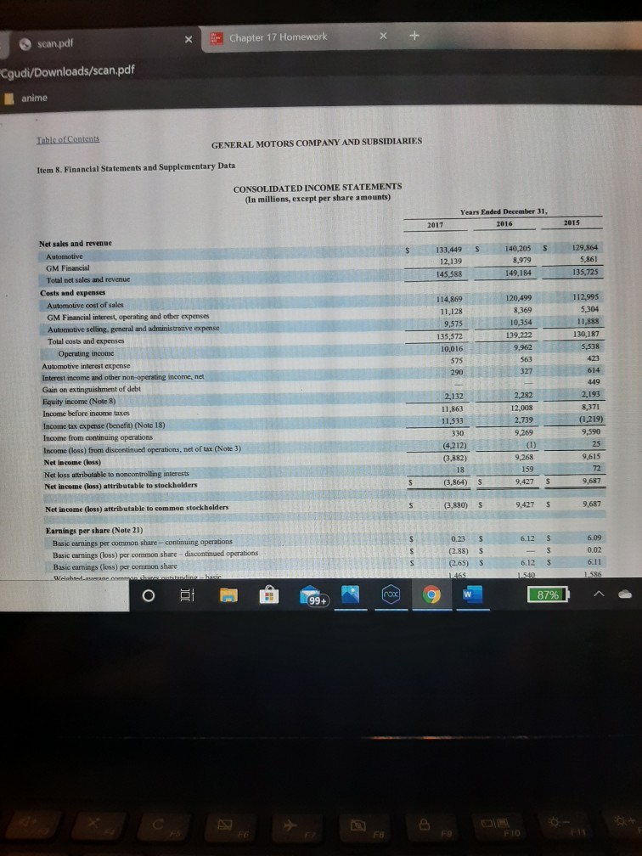642x856 pixels.
Task: Click the 'GM Financial' revenue row label
Action: point(68,268)
